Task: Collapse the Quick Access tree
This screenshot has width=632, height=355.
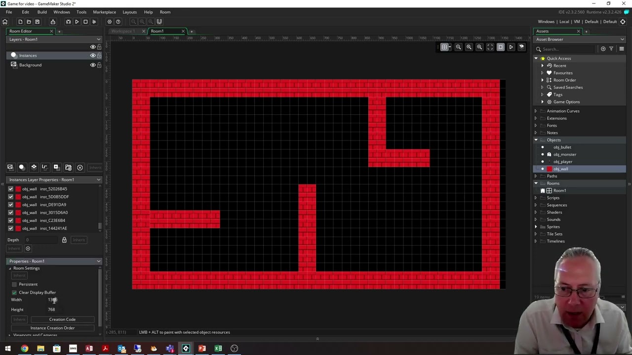Action: pyautogui.click(x=536, y=58)
